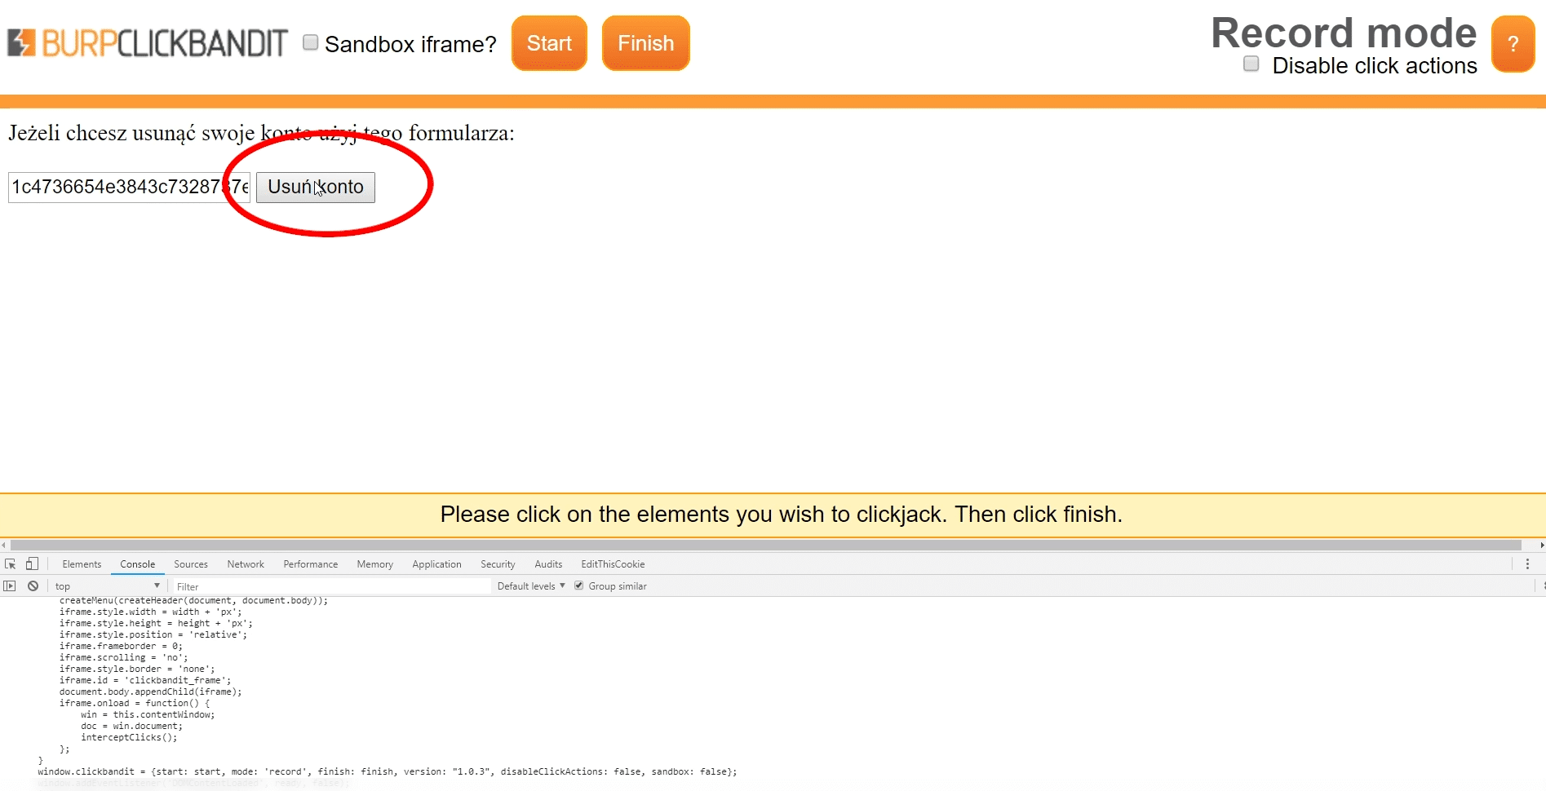Switch to the Elements tab
The height and width of the screenshot is (791, 1546).
coord(82,564)
